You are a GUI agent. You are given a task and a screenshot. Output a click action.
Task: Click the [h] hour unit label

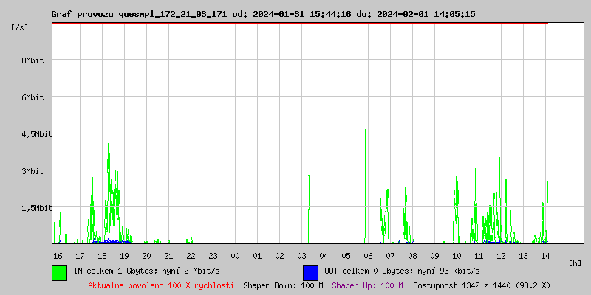(x=575, y=263)
